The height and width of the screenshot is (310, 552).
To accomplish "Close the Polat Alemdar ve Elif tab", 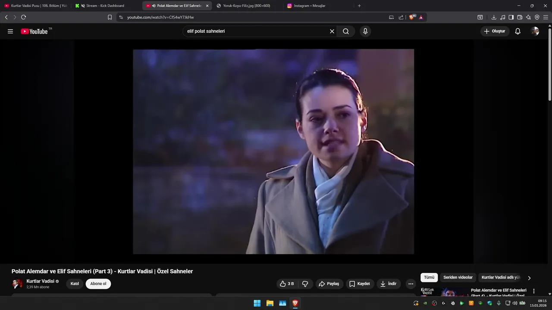I will pyautogui.click(x=207, y=6).
